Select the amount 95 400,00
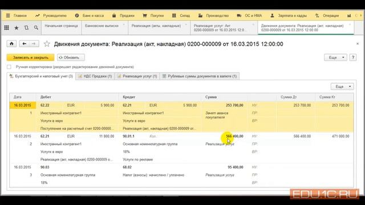This screenshot has height=205, width=365. click(x=236, y=167)
